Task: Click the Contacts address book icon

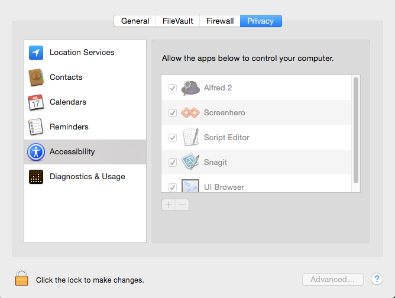Action: (x=36, y=77)
